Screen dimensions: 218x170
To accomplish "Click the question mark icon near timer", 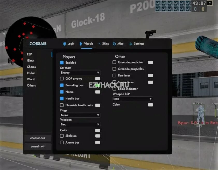I will [210, 3].
